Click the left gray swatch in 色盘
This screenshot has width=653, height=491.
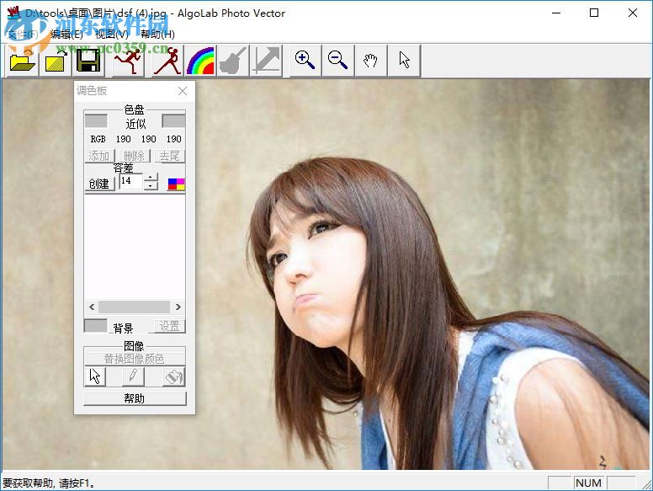coord(96,121)
